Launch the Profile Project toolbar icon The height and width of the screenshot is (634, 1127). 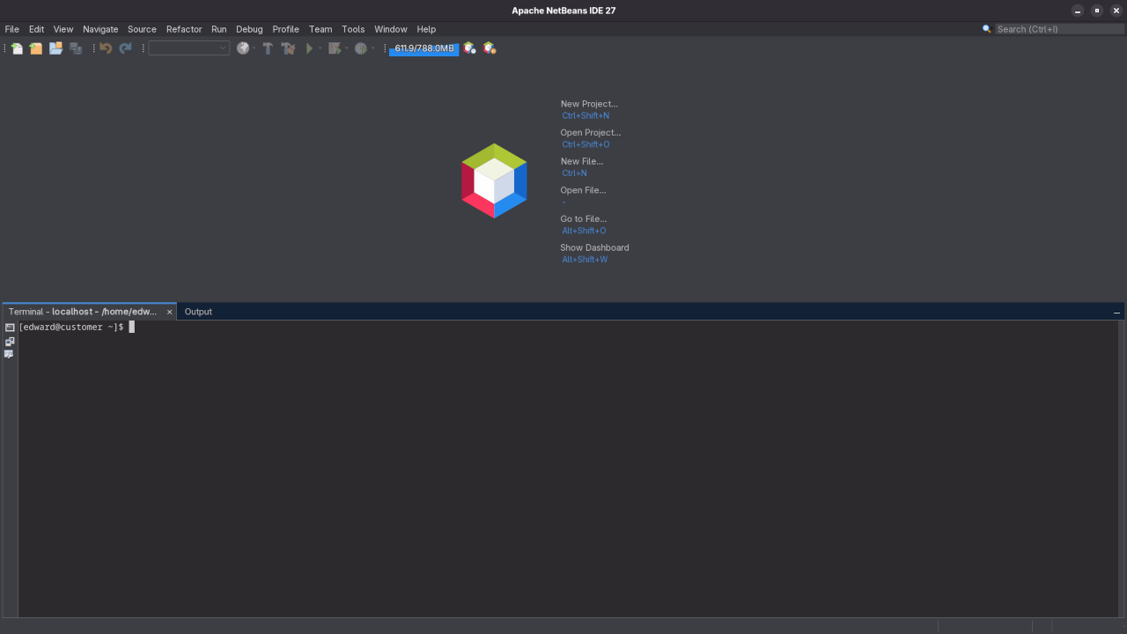pos(361,48)
